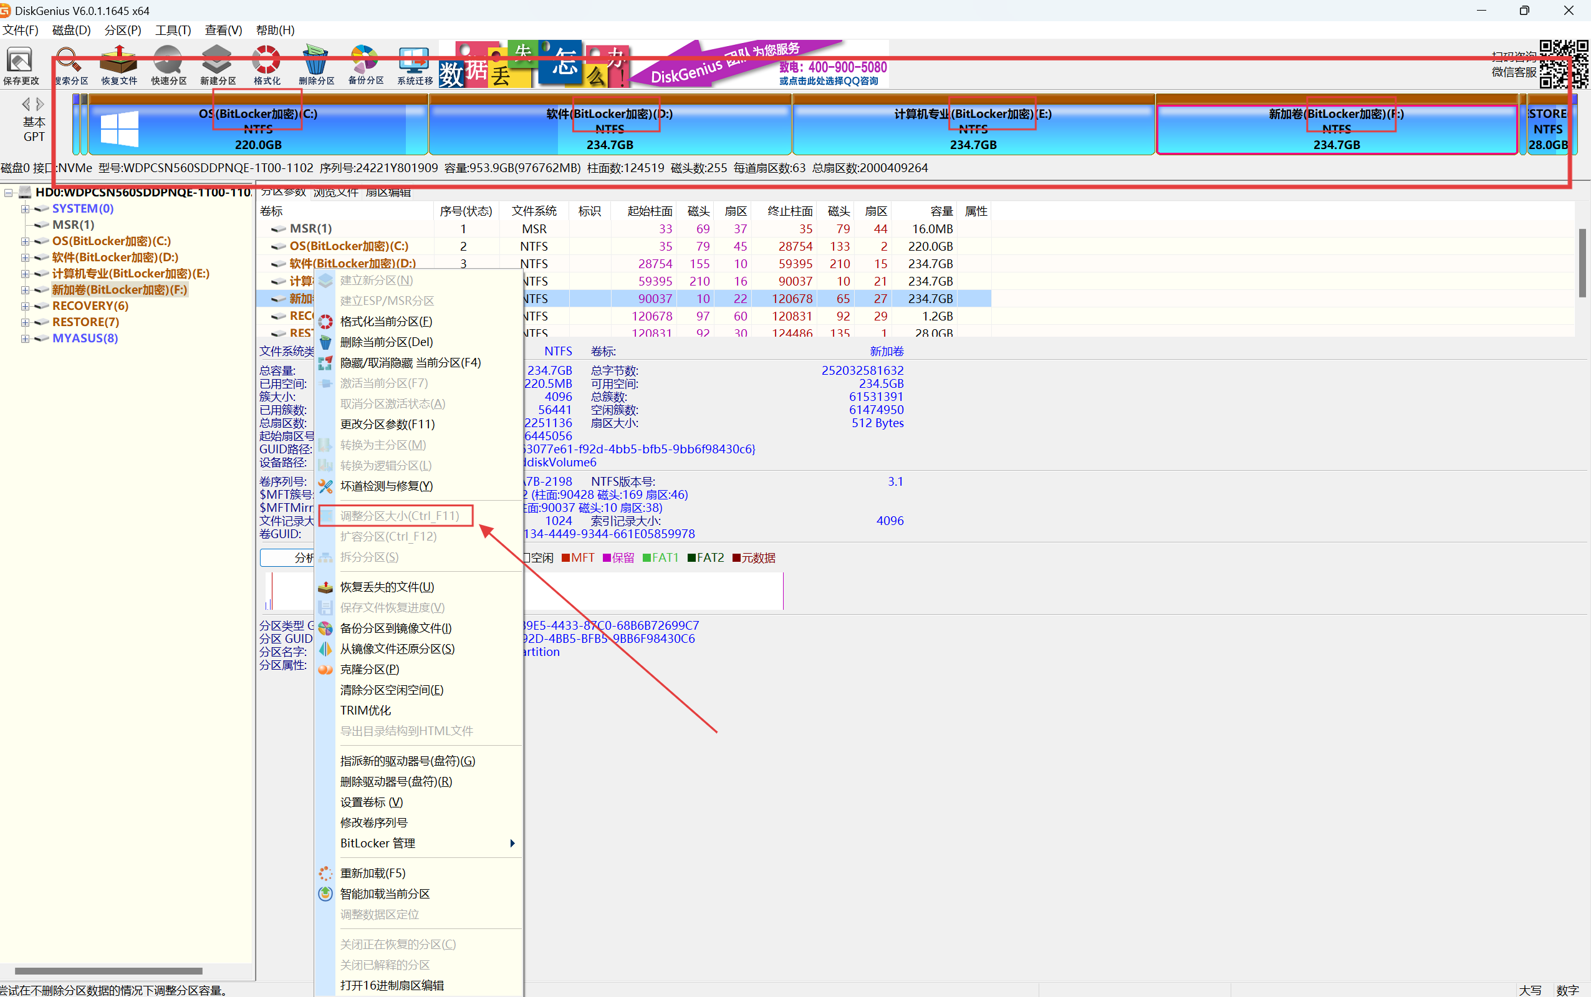Screen dimensions: 1591x997
Task: Collapse the HD0 disk tree root
Action: tap(9, 193)
